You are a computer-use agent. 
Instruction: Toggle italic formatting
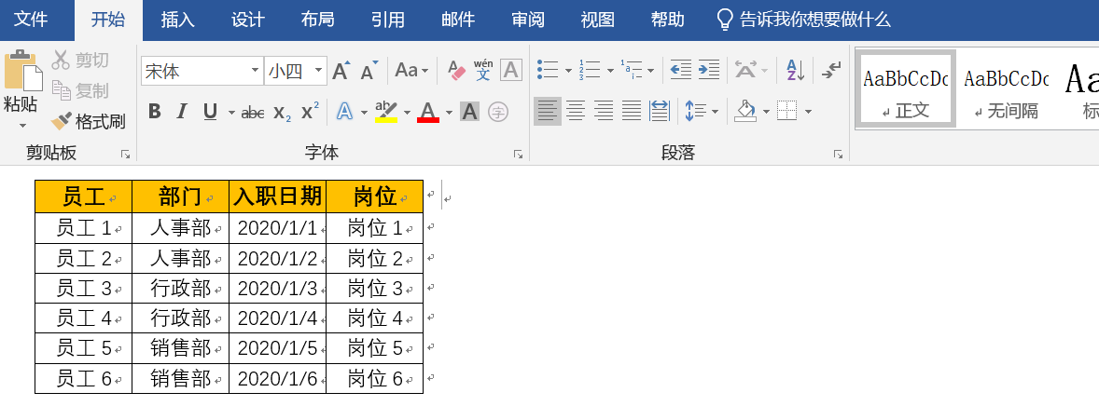182,112
